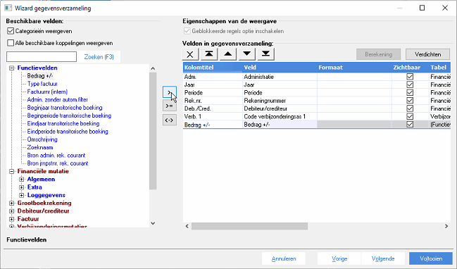Click the search input field

pos(42,56)
